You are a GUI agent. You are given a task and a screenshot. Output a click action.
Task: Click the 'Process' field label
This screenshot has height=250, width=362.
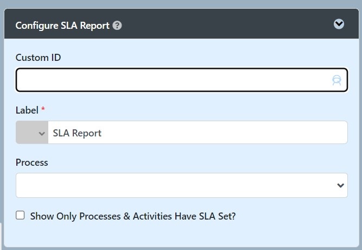pyautogui.click(x=32, y=162)
